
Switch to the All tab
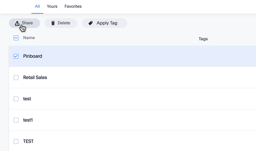(37, 7)
